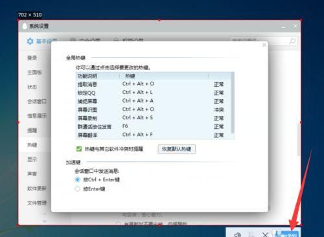Image resolution: width=324 pixels, height=237 pixels.
Task: Click the speaker icon in screenshot toolbar
Action: click(x=238, y=234)
